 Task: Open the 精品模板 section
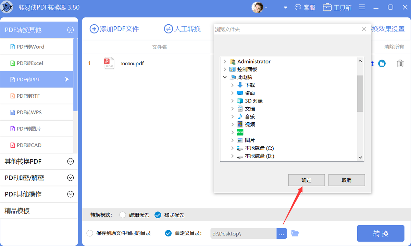39,211
